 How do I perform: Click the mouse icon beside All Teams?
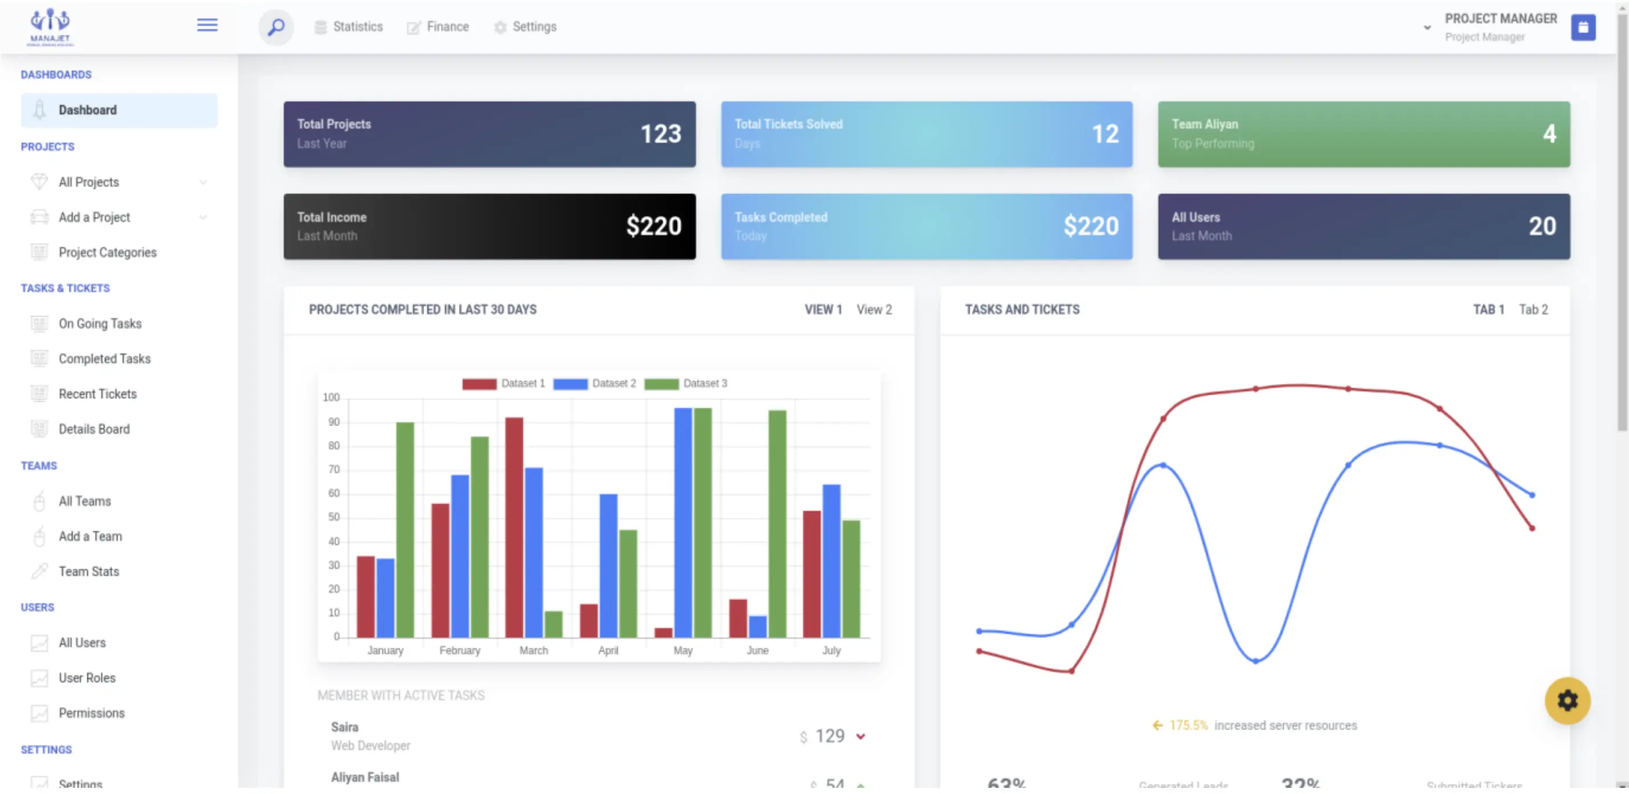[x=39, y=501]
